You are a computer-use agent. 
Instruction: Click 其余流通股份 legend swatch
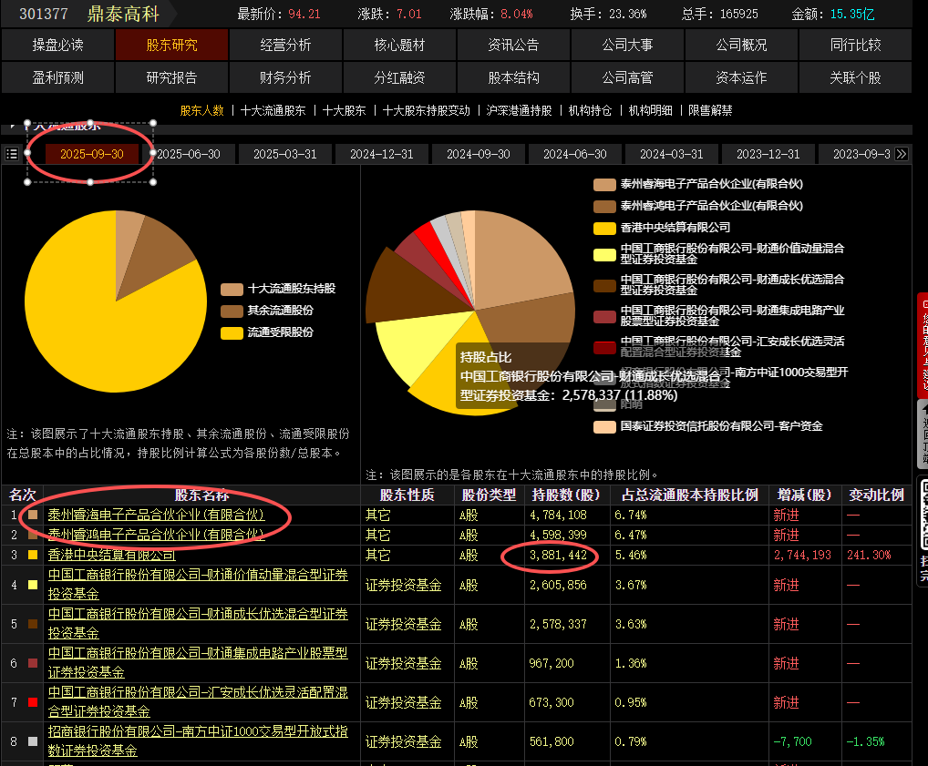click(x=232, y=312)
